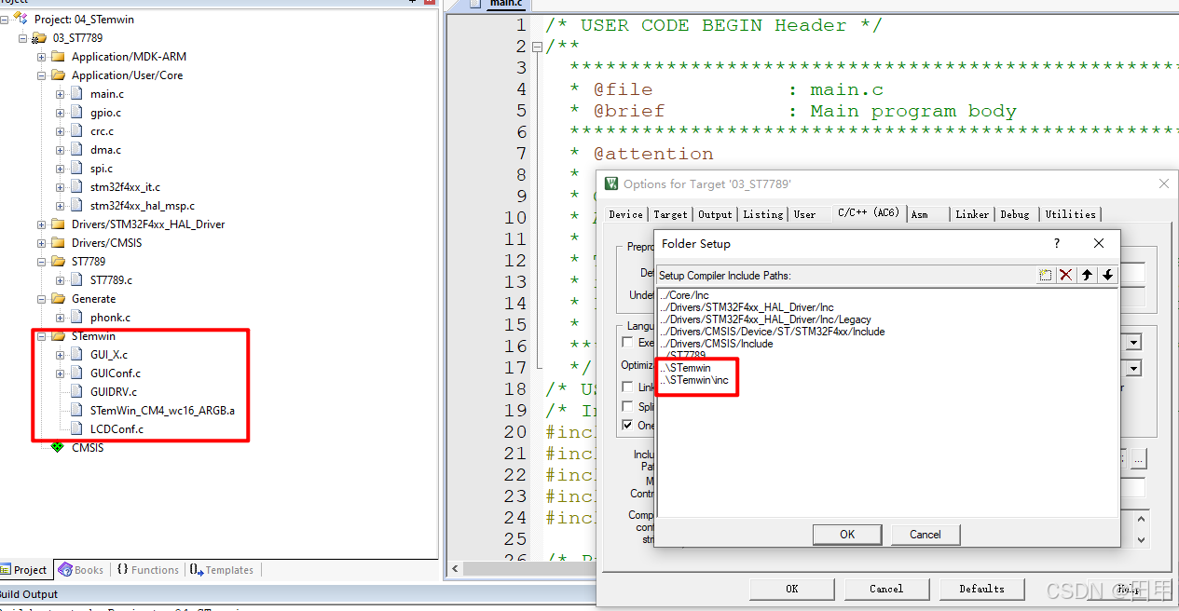Screen dimensions: 1179x611
Task: Switch to the Debug tab
Action: pos(1015,214)
